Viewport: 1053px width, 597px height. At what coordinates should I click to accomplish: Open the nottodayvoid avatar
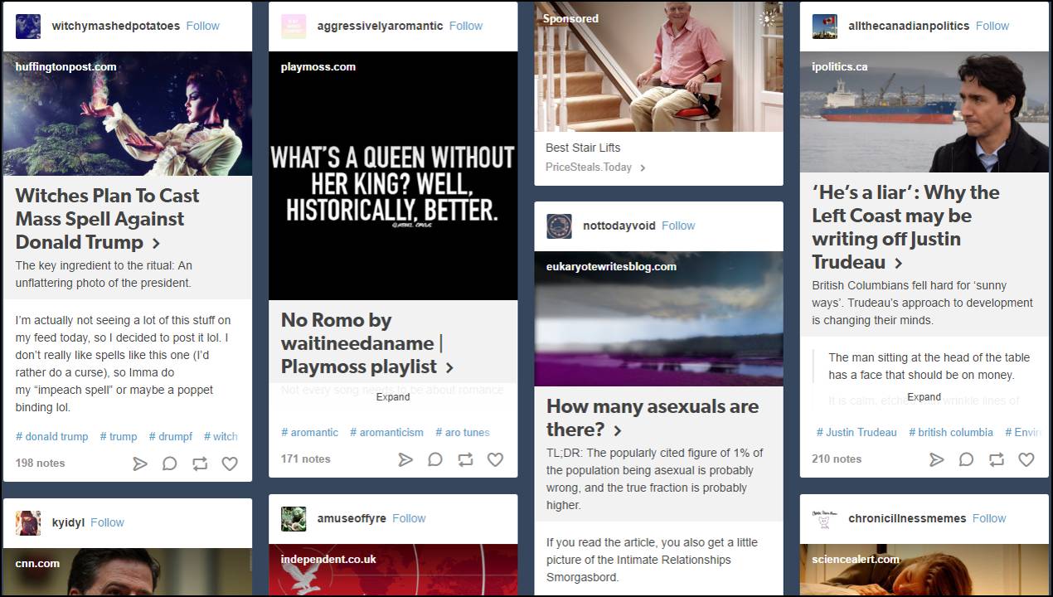(560, 226)
